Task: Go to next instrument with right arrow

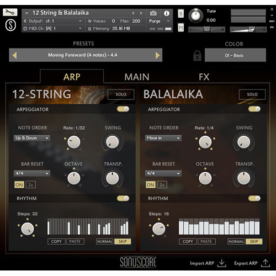Action: point(141,13)
